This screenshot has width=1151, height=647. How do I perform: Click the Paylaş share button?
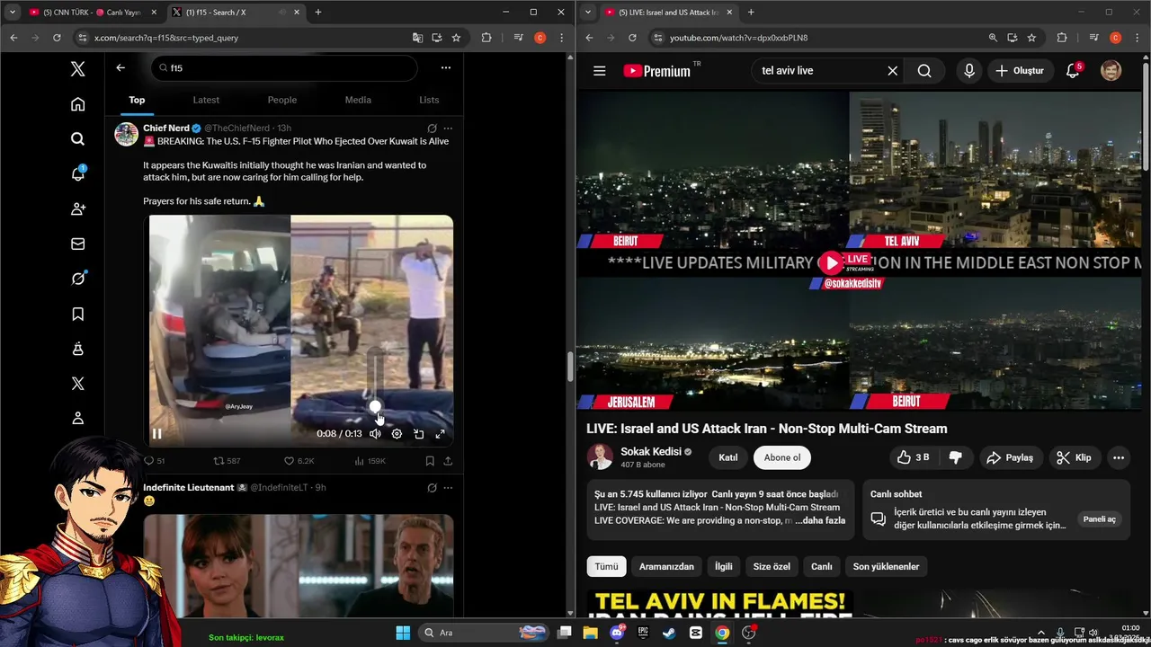pos(1010,457)
